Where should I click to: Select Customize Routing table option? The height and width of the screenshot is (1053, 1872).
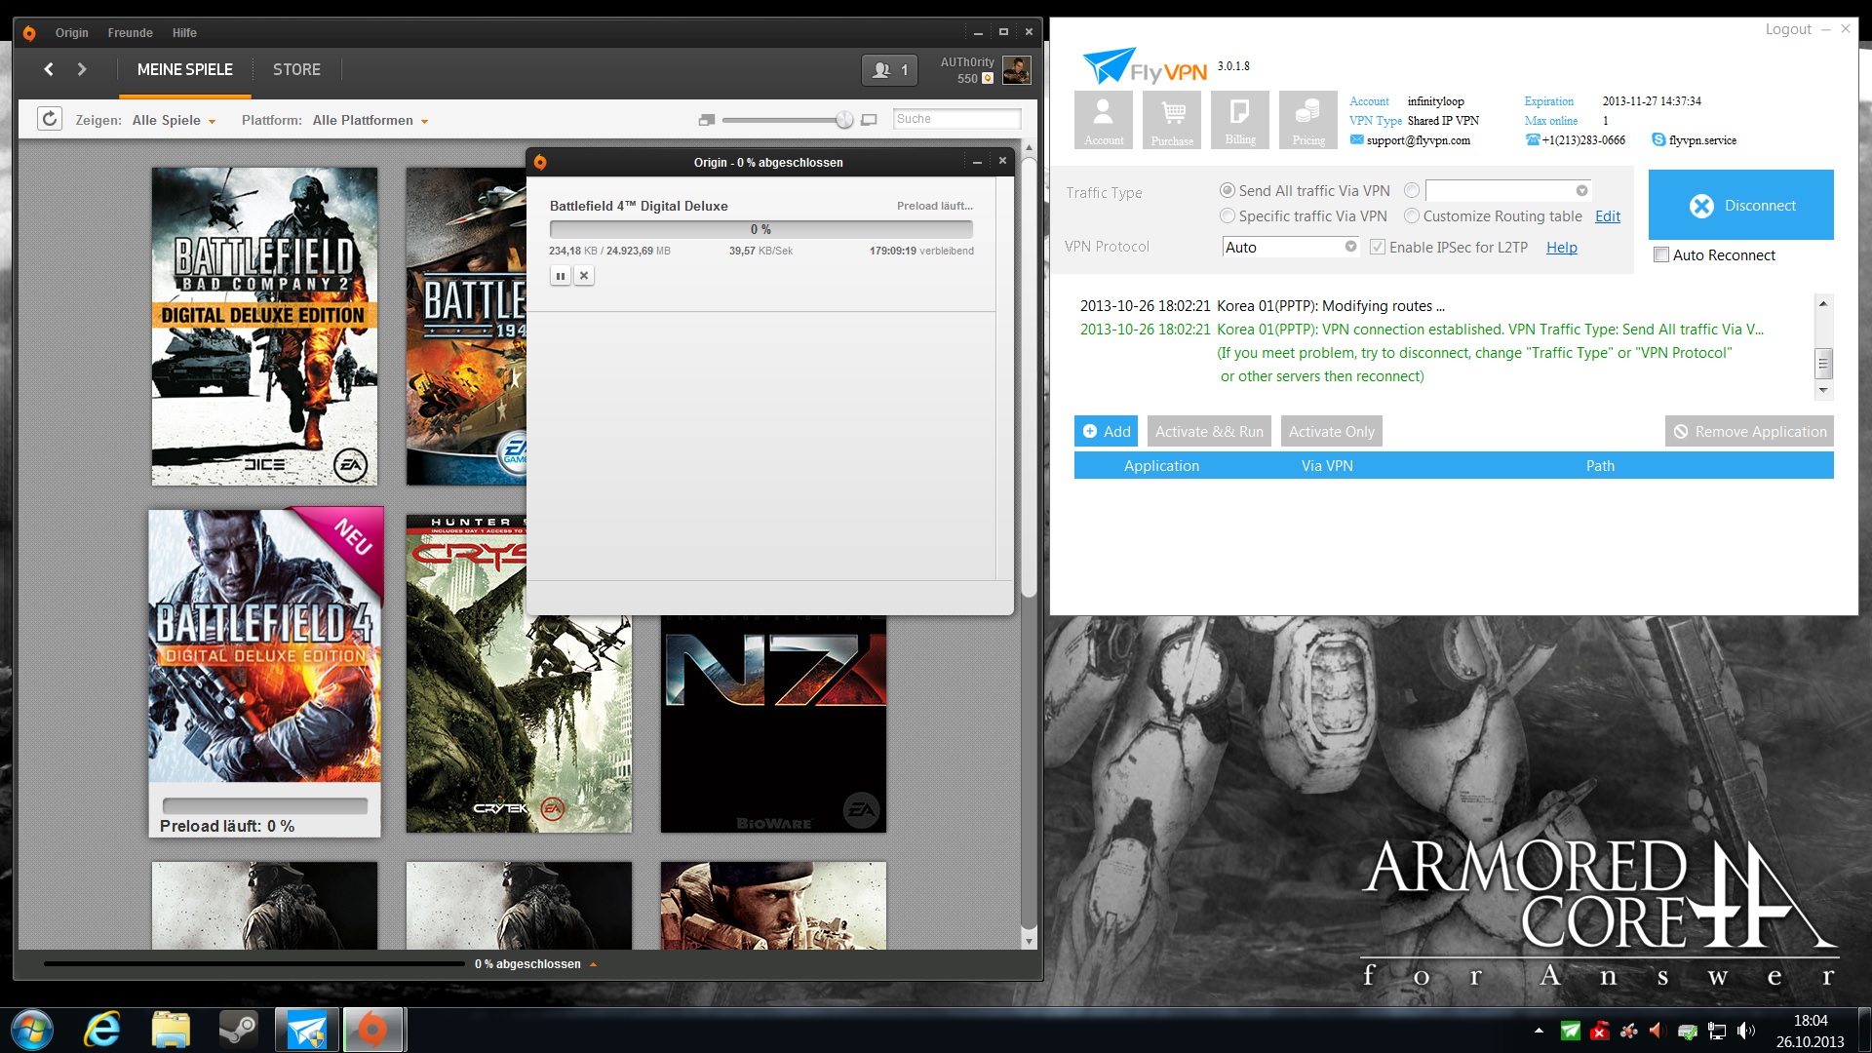coord(1411,215)
